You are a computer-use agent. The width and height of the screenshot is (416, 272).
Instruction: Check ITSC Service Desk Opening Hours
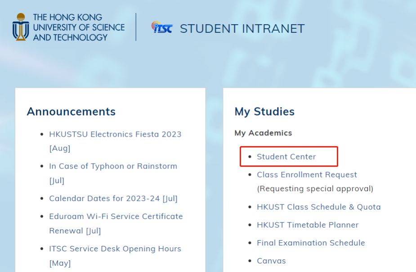pyautogui.click(x=115, y=249)
